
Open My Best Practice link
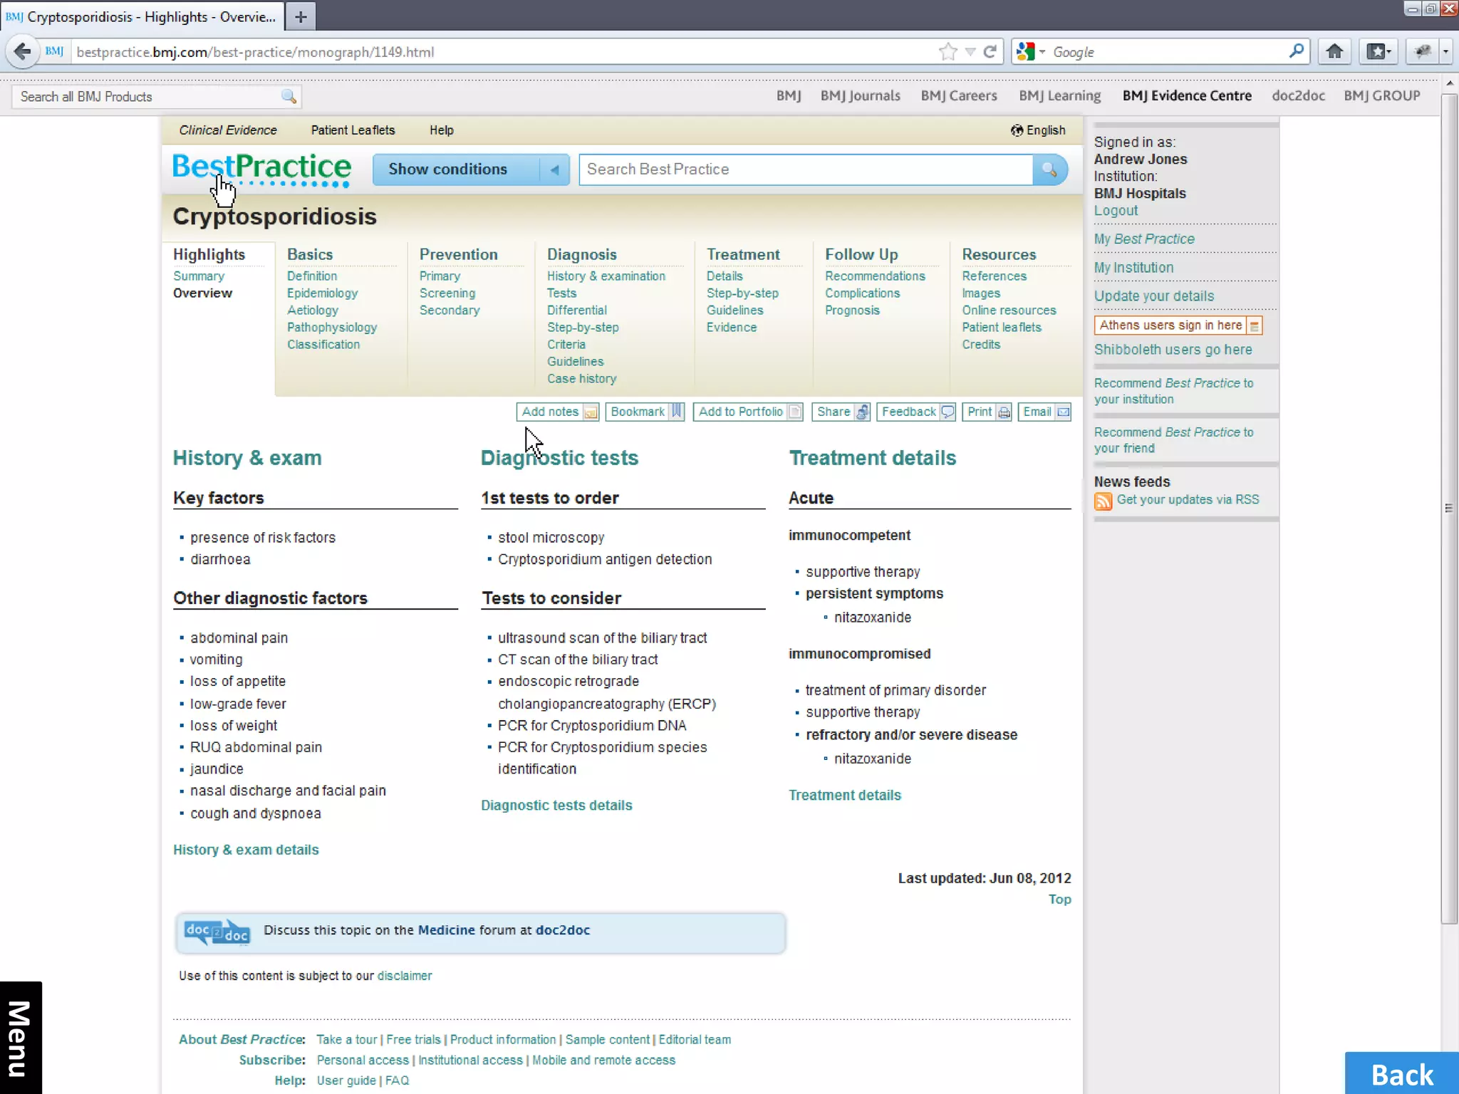[x=1144, y=239]
